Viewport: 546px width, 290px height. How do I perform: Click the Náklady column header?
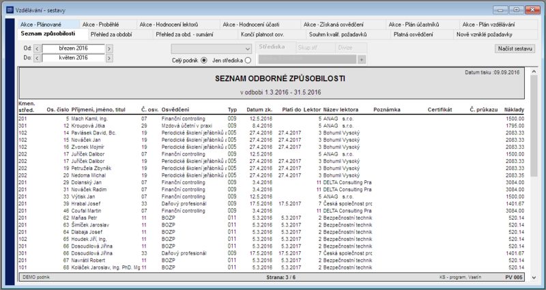pyautogui.click(x=514, y=110)
